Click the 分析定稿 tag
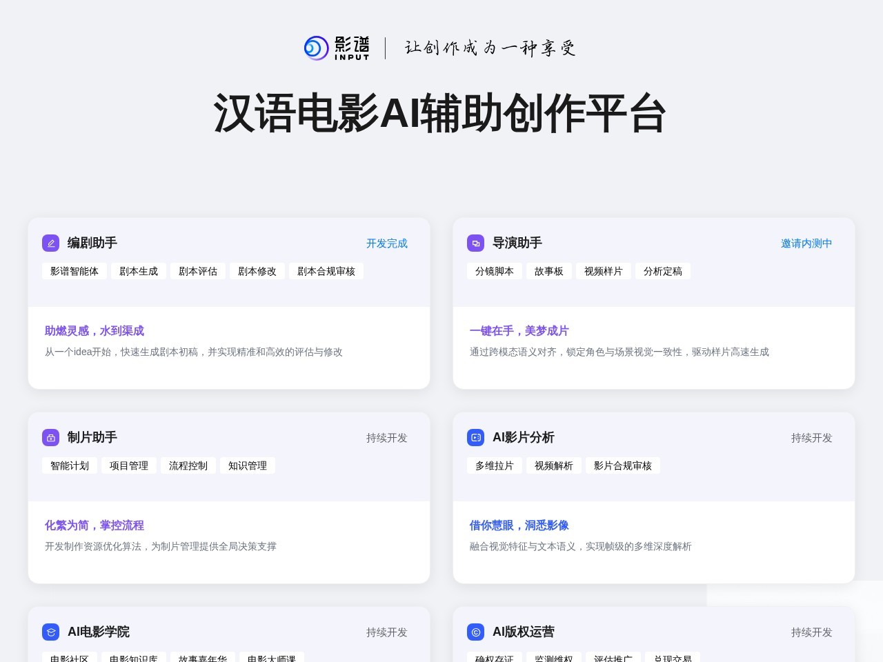This screenshot has width=883, height=662. coord(663,272)
